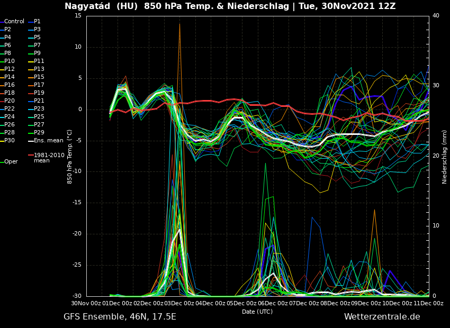Viewport: 450px width, 328px height.
Task: Select the P9 legend entry
Action: tap(38, 53)
